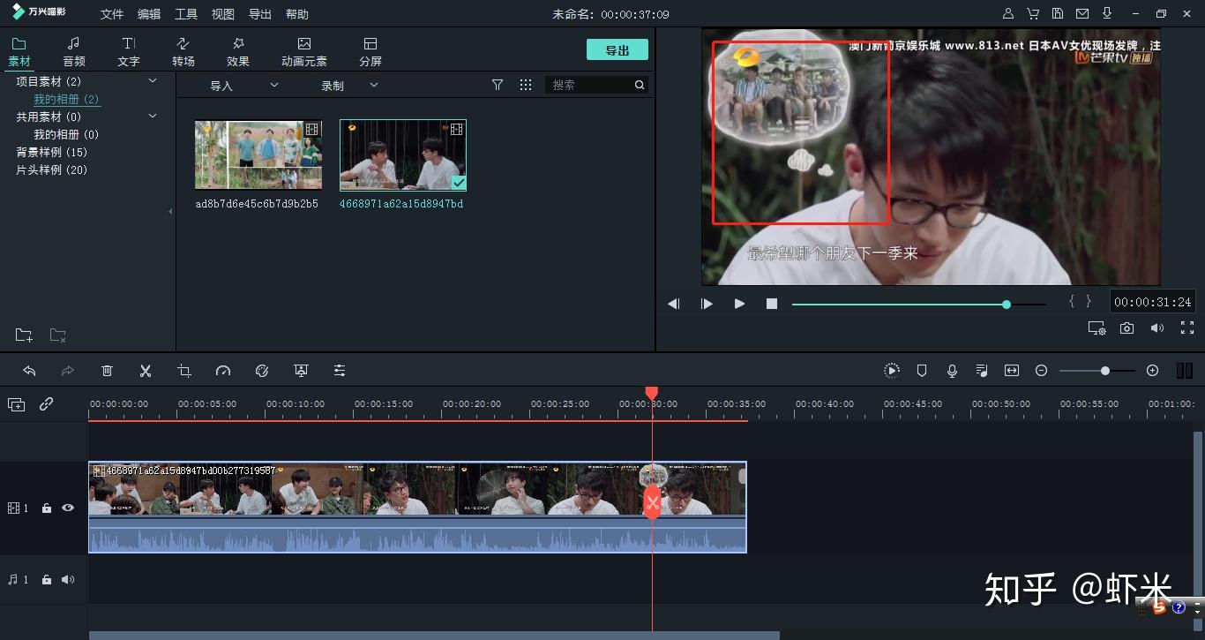1205x640 pixels.
Task: Click the voiceover microphone icon
Action: pos(952,371)
